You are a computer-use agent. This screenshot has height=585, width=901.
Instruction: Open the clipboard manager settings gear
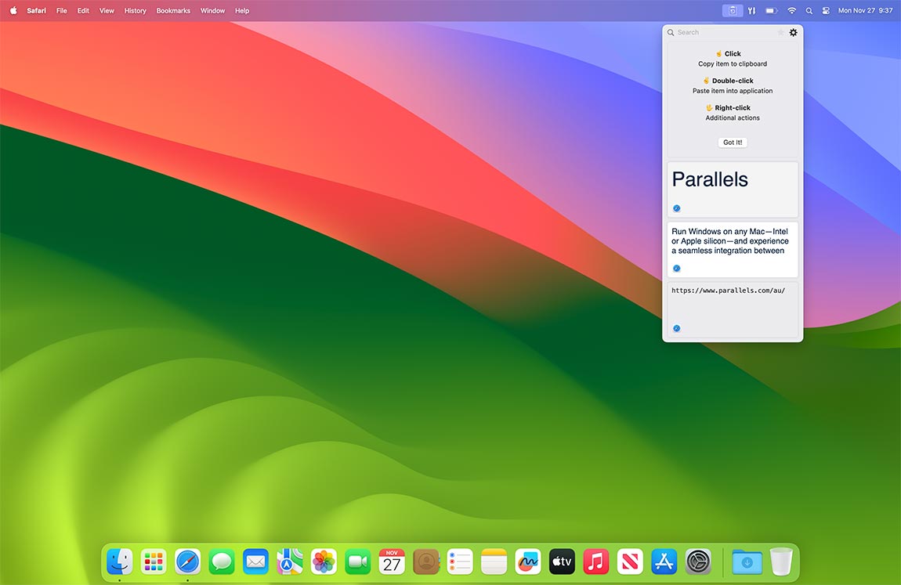pyautogui.click(x=793, y=32)
